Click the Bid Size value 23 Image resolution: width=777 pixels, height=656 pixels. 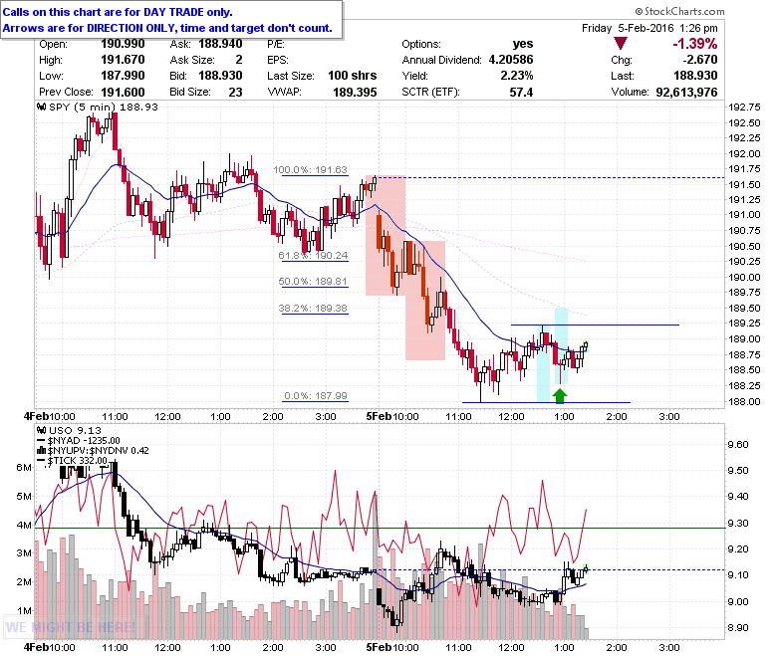(235, 93)
